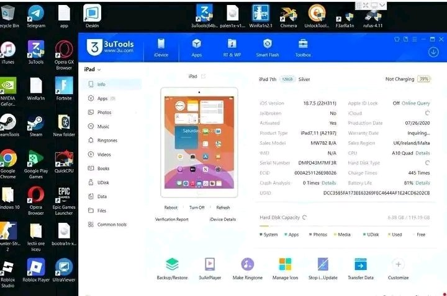The width and height of the screenshot is (447, 296).
Task: Open the title bar menu lines icon
Action: pos(415,39)
